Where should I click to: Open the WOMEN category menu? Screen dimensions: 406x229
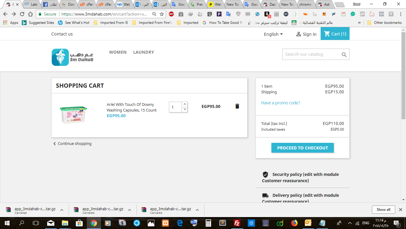pos(118,52)
